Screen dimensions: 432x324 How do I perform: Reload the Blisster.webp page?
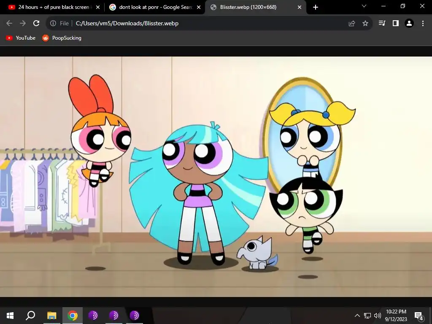pyautogui.click(x=36, y=24)
